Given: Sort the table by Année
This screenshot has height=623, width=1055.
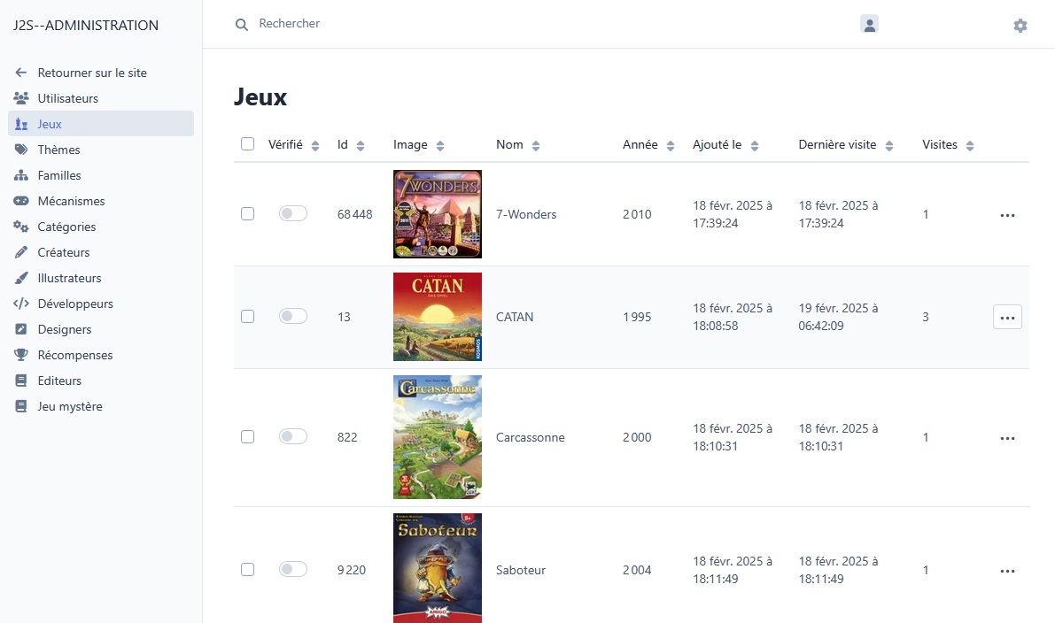Looking at the screenshot, I should 669,144.
